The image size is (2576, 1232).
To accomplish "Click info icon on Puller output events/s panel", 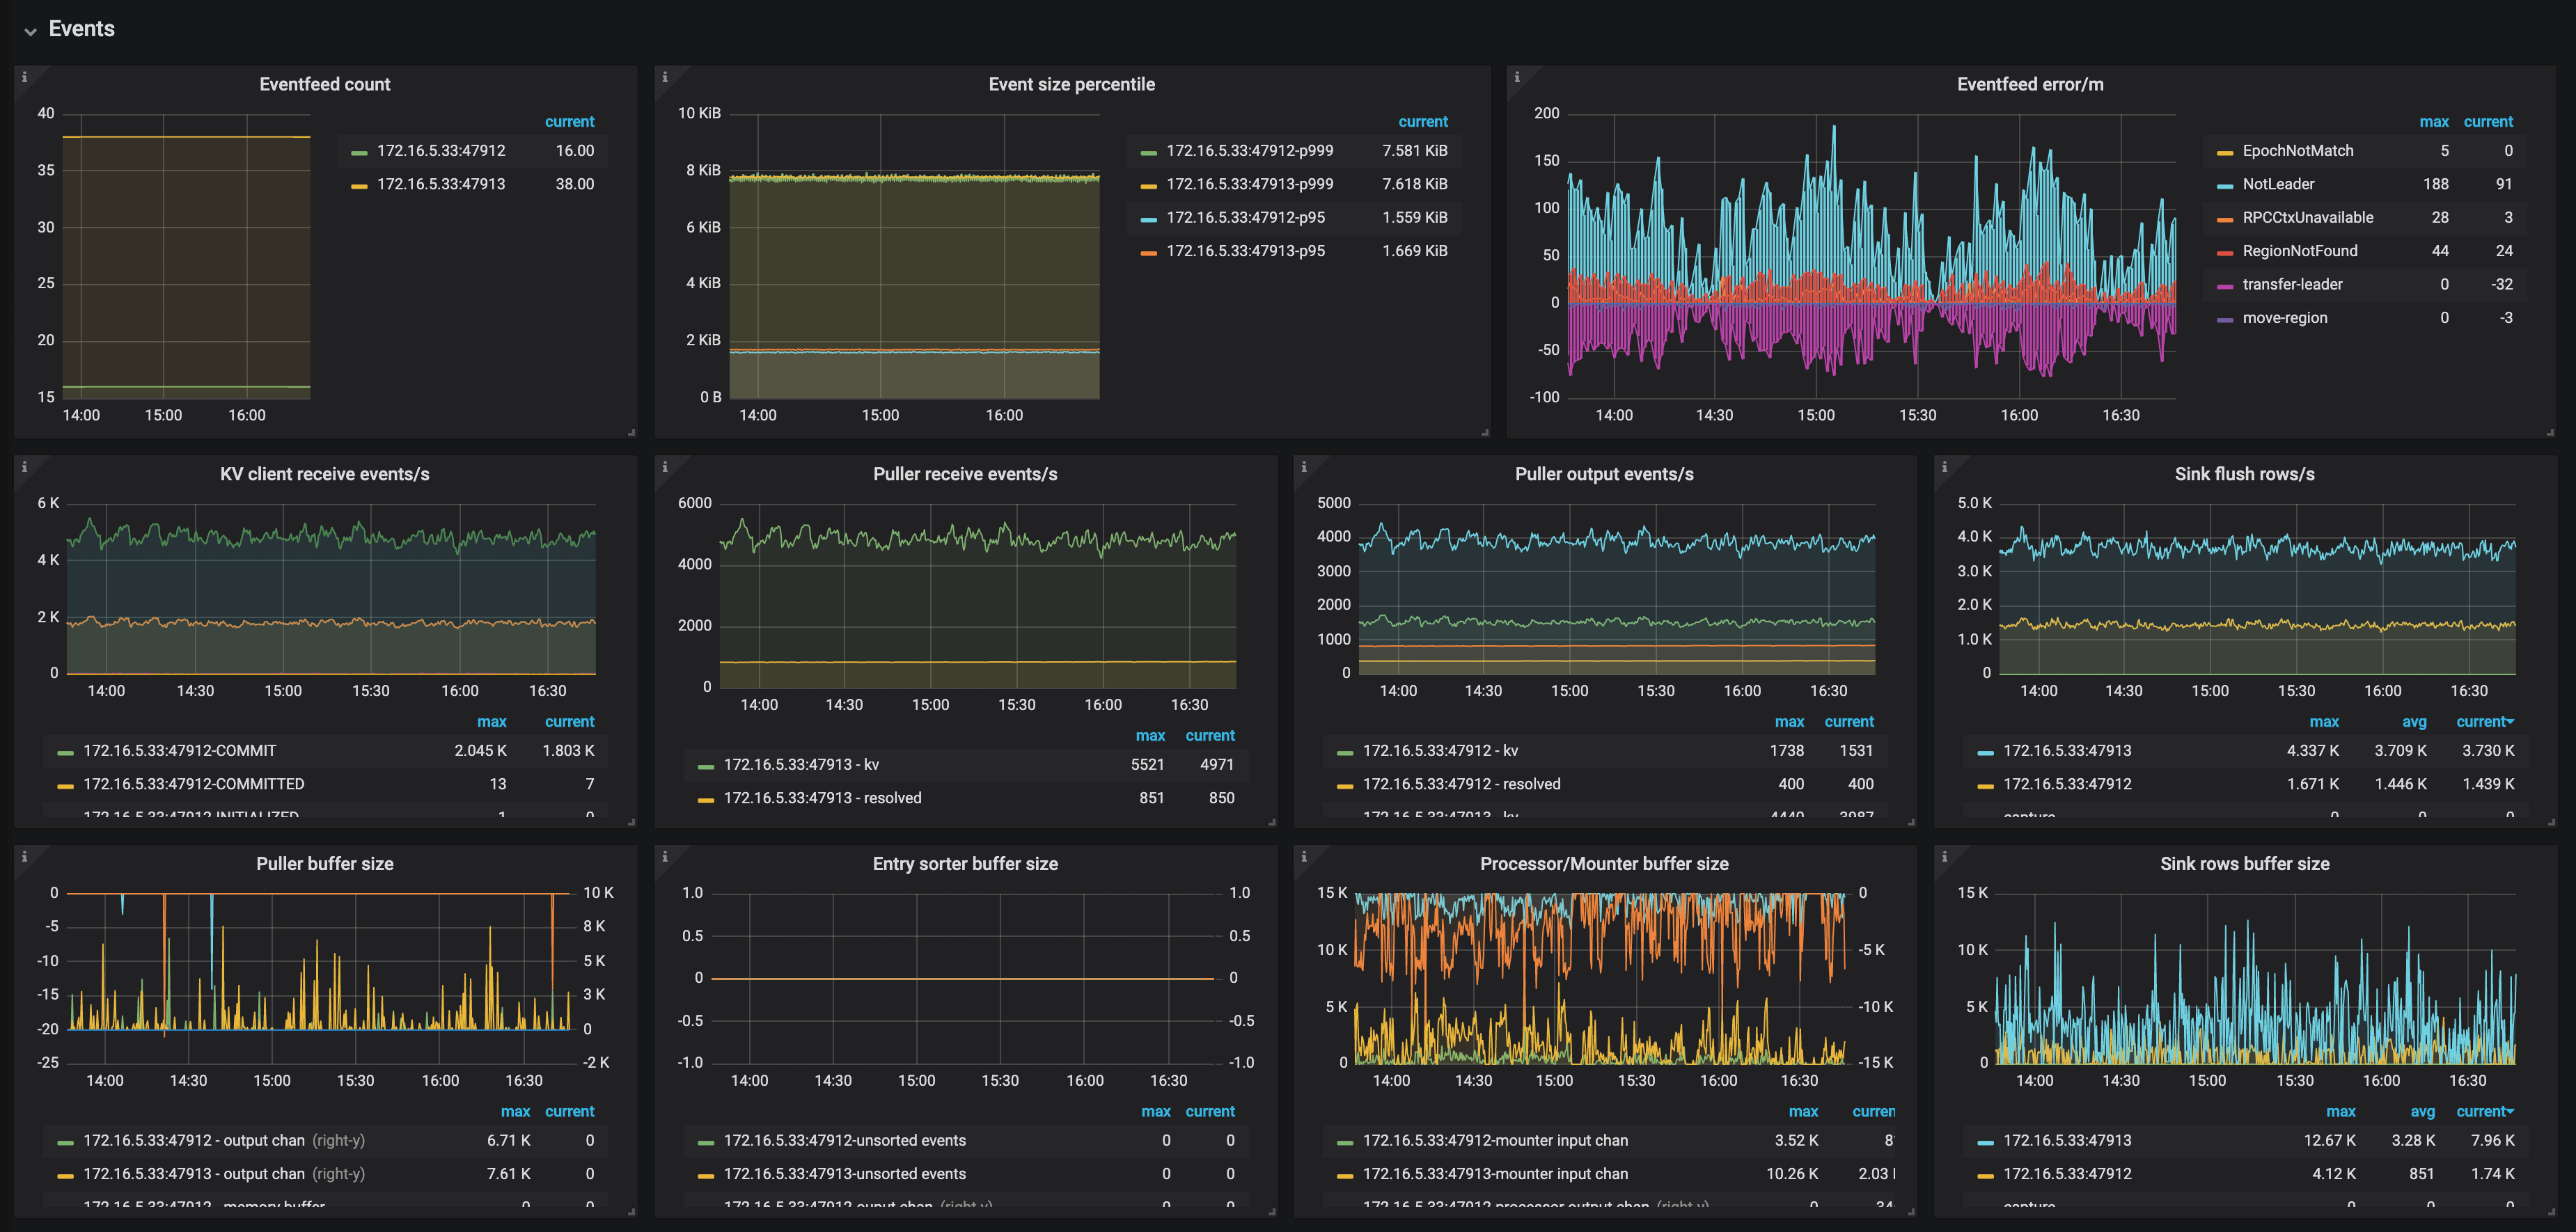I will pos(1304,466).
